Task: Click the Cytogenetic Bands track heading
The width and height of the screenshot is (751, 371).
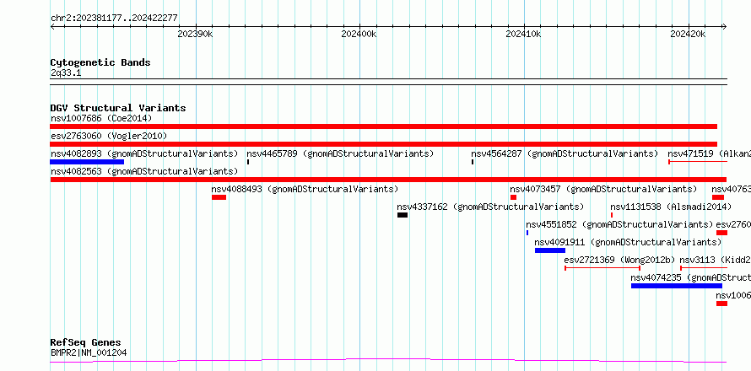Action: [x=100, y=62]
